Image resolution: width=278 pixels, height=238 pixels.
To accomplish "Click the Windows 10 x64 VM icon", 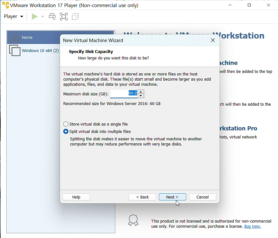I will tap(15, 50).
